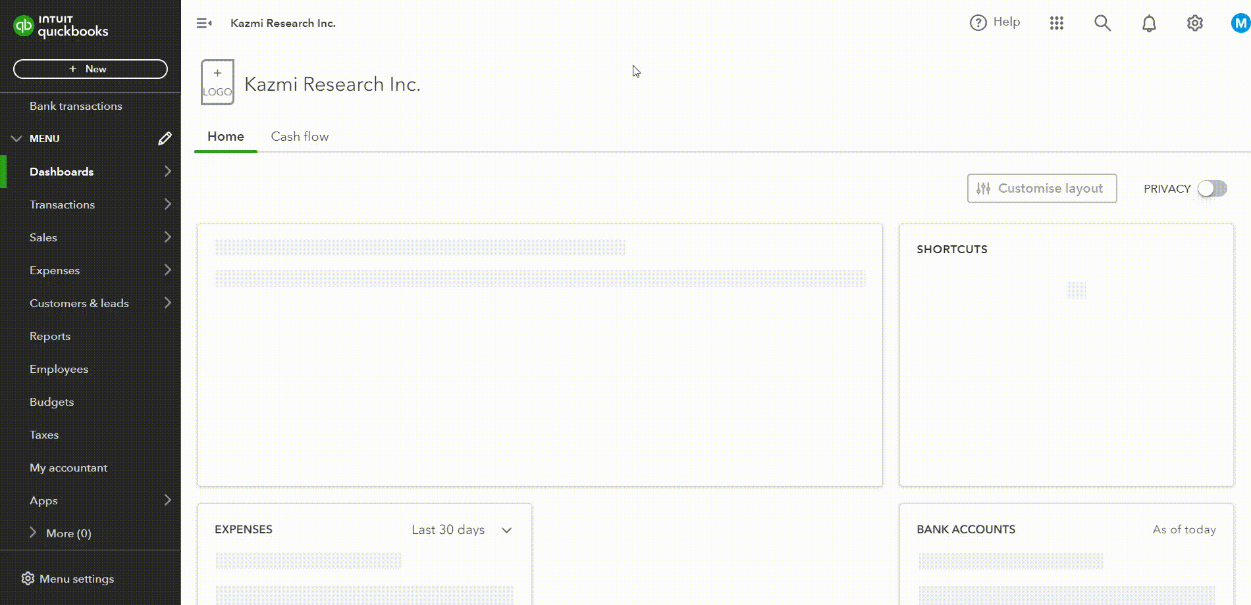Open the user profile avatar M
This screenshot has width=1251, height=605.
(x=1240, y=24)
